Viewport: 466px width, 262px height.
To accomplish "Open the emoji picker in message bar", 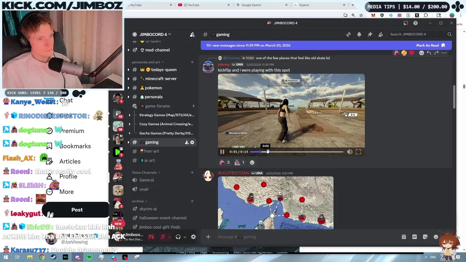I will click(x=436, y=237).
